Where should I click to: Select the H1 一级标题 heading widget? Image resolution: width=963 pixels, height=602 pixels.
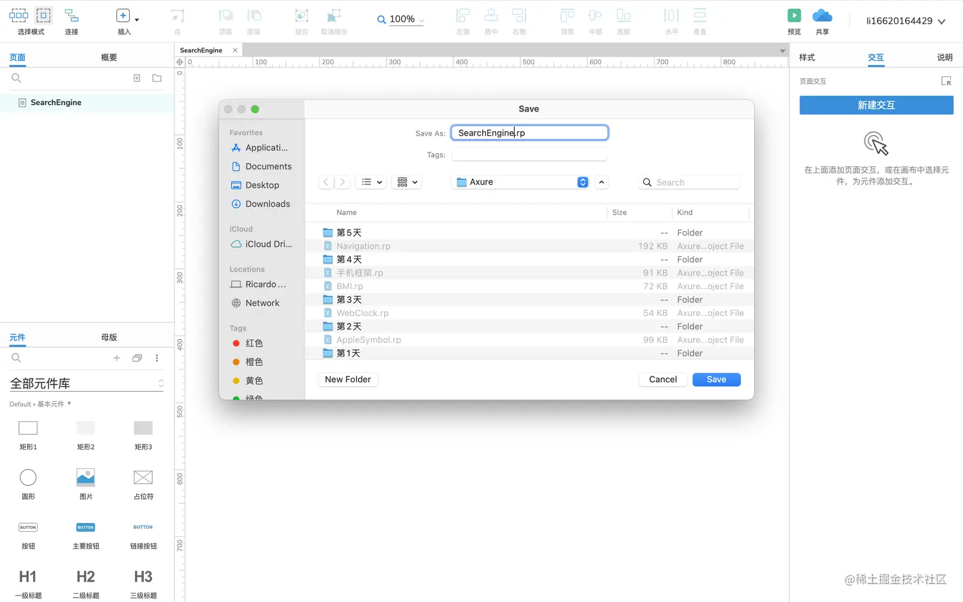[28, 584]
